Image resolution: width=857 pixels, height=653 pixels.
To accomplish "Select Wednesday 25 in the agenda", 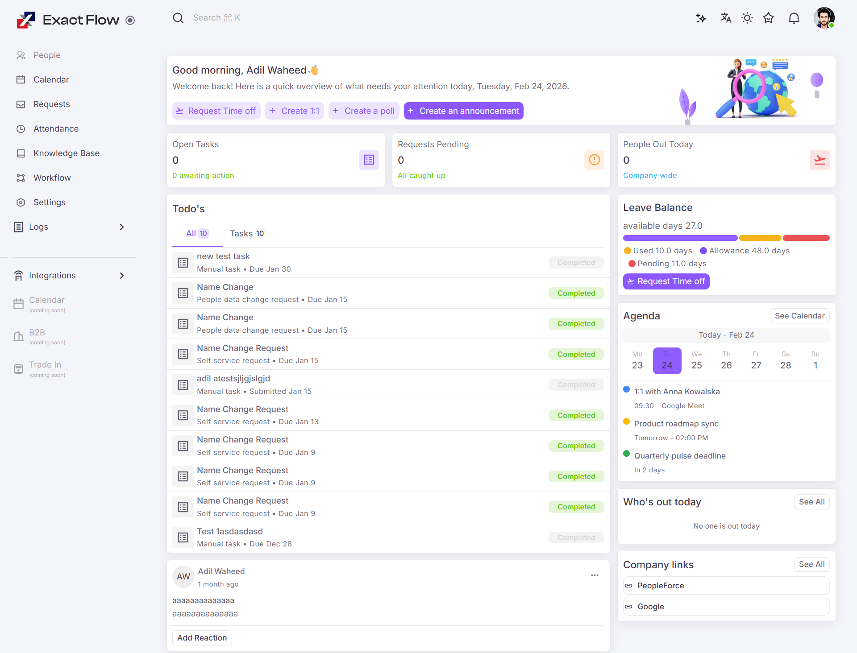I will coord(696,360).
